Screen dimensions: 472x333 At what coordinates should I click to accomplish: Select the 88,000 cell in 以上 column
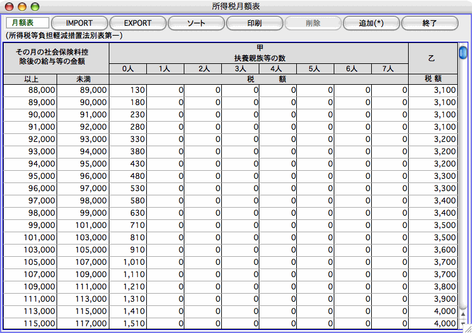point(30,90)
